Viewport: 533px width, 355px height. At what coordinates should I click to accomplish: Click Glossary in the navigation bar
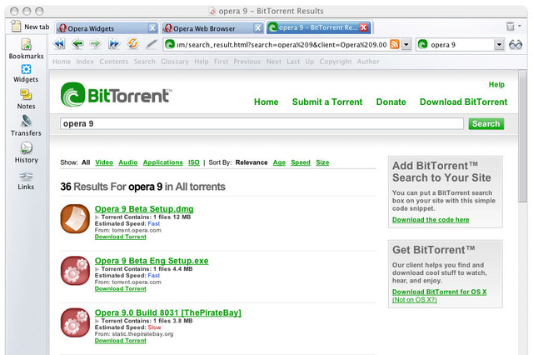click(175, 62)
